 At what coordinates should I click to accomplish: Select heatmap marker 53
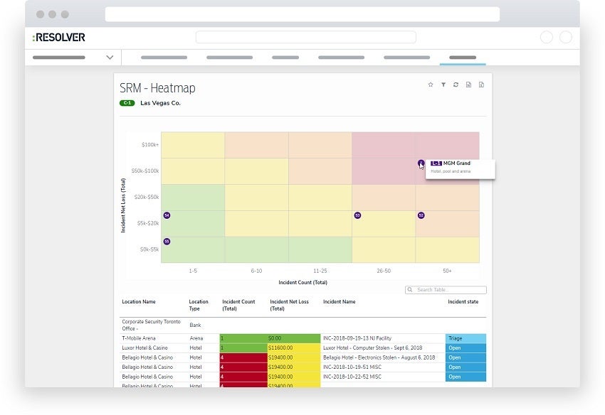(357, 215)
